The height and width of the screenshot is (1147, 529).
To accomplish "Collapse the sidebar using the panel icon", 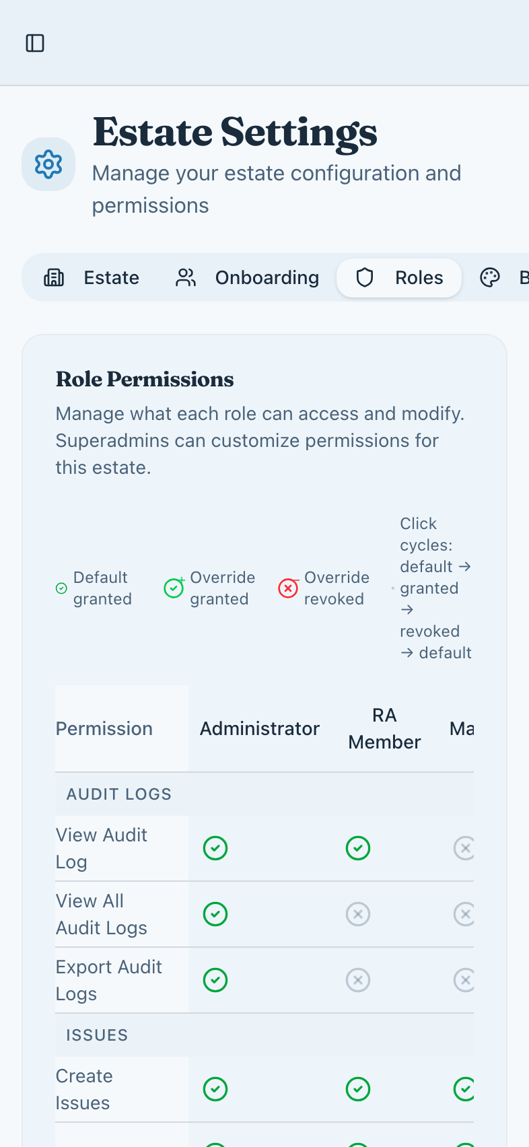I will pos(35,42).
